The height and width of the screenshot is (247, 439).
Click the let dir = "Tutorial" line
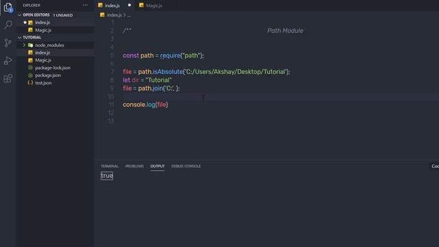147,80
